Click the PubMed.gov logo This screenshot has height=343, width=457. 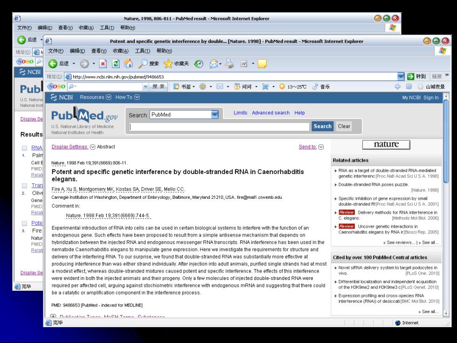click(84, 115)
